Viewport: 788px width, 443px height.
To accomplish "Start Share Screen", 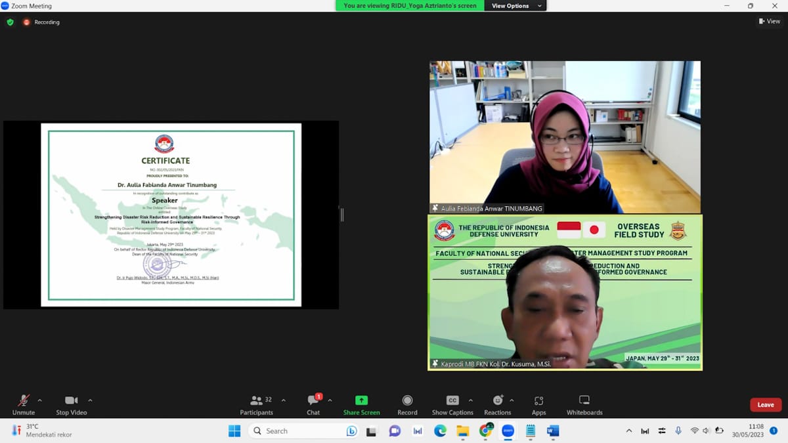I will 361,405.
